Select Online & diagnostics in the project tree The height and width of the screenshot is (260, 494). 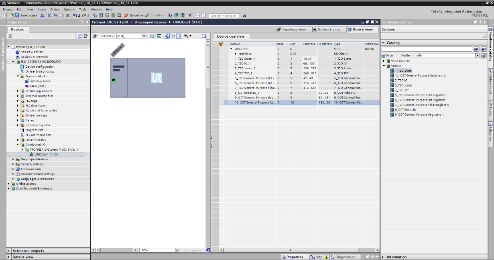pos(40,71)
